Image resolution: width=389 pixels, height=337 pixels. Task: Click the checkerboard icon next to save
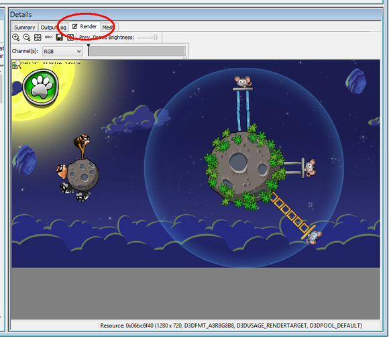click(x=70, y=38)
